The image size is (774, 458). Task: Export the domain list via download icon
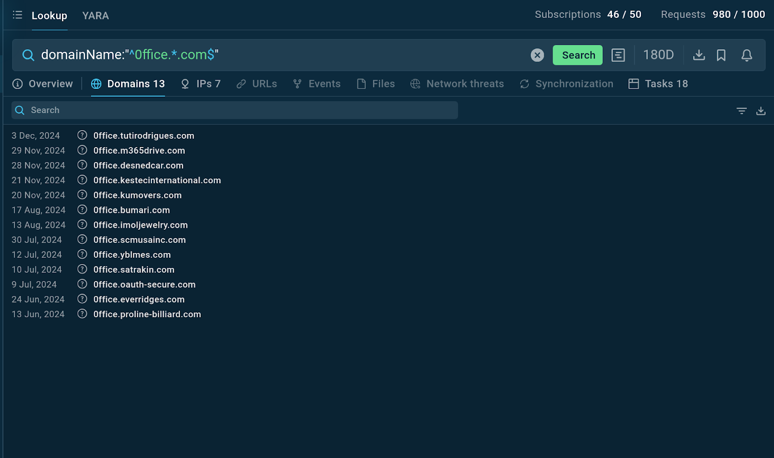pos(760,111)
